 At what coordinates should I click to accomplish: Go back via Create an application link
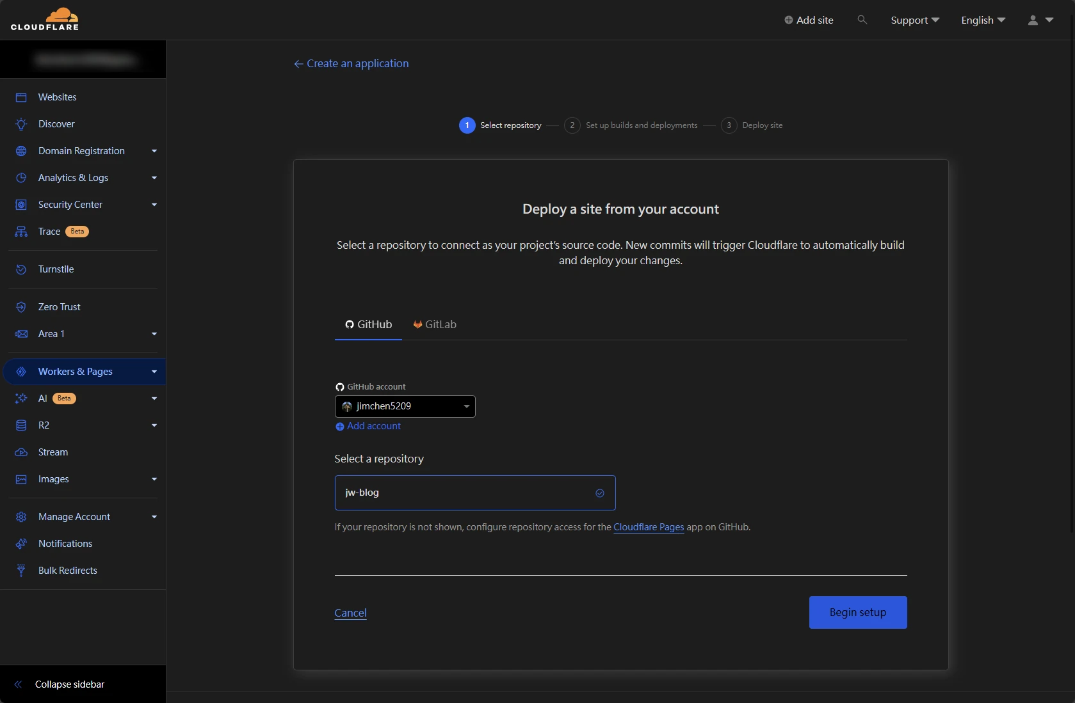click(351, 63)
